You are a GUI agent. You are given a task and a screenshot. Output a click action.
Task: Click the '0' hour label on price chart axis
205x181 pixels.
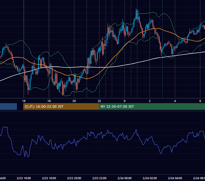click(125, 101)
